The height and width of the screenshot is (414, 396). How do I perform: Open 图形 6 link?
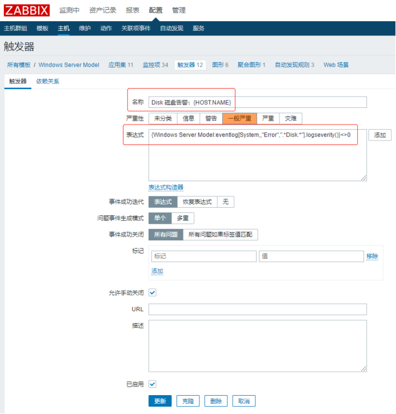tap(220, 65)
